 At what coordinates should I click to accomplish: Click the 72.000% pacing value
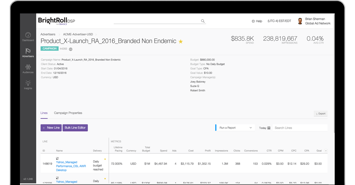click(x=117, y=164)
